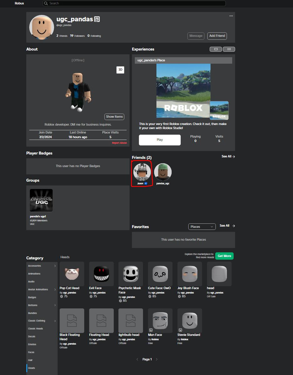
Task: Open the gray 'head' item icon
Action: pyautogui.click(x=219, y=274)
